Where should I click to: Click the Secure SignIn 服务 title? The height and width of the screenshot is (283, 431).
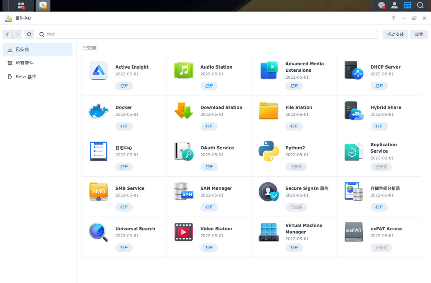click(x=307, y=188)
